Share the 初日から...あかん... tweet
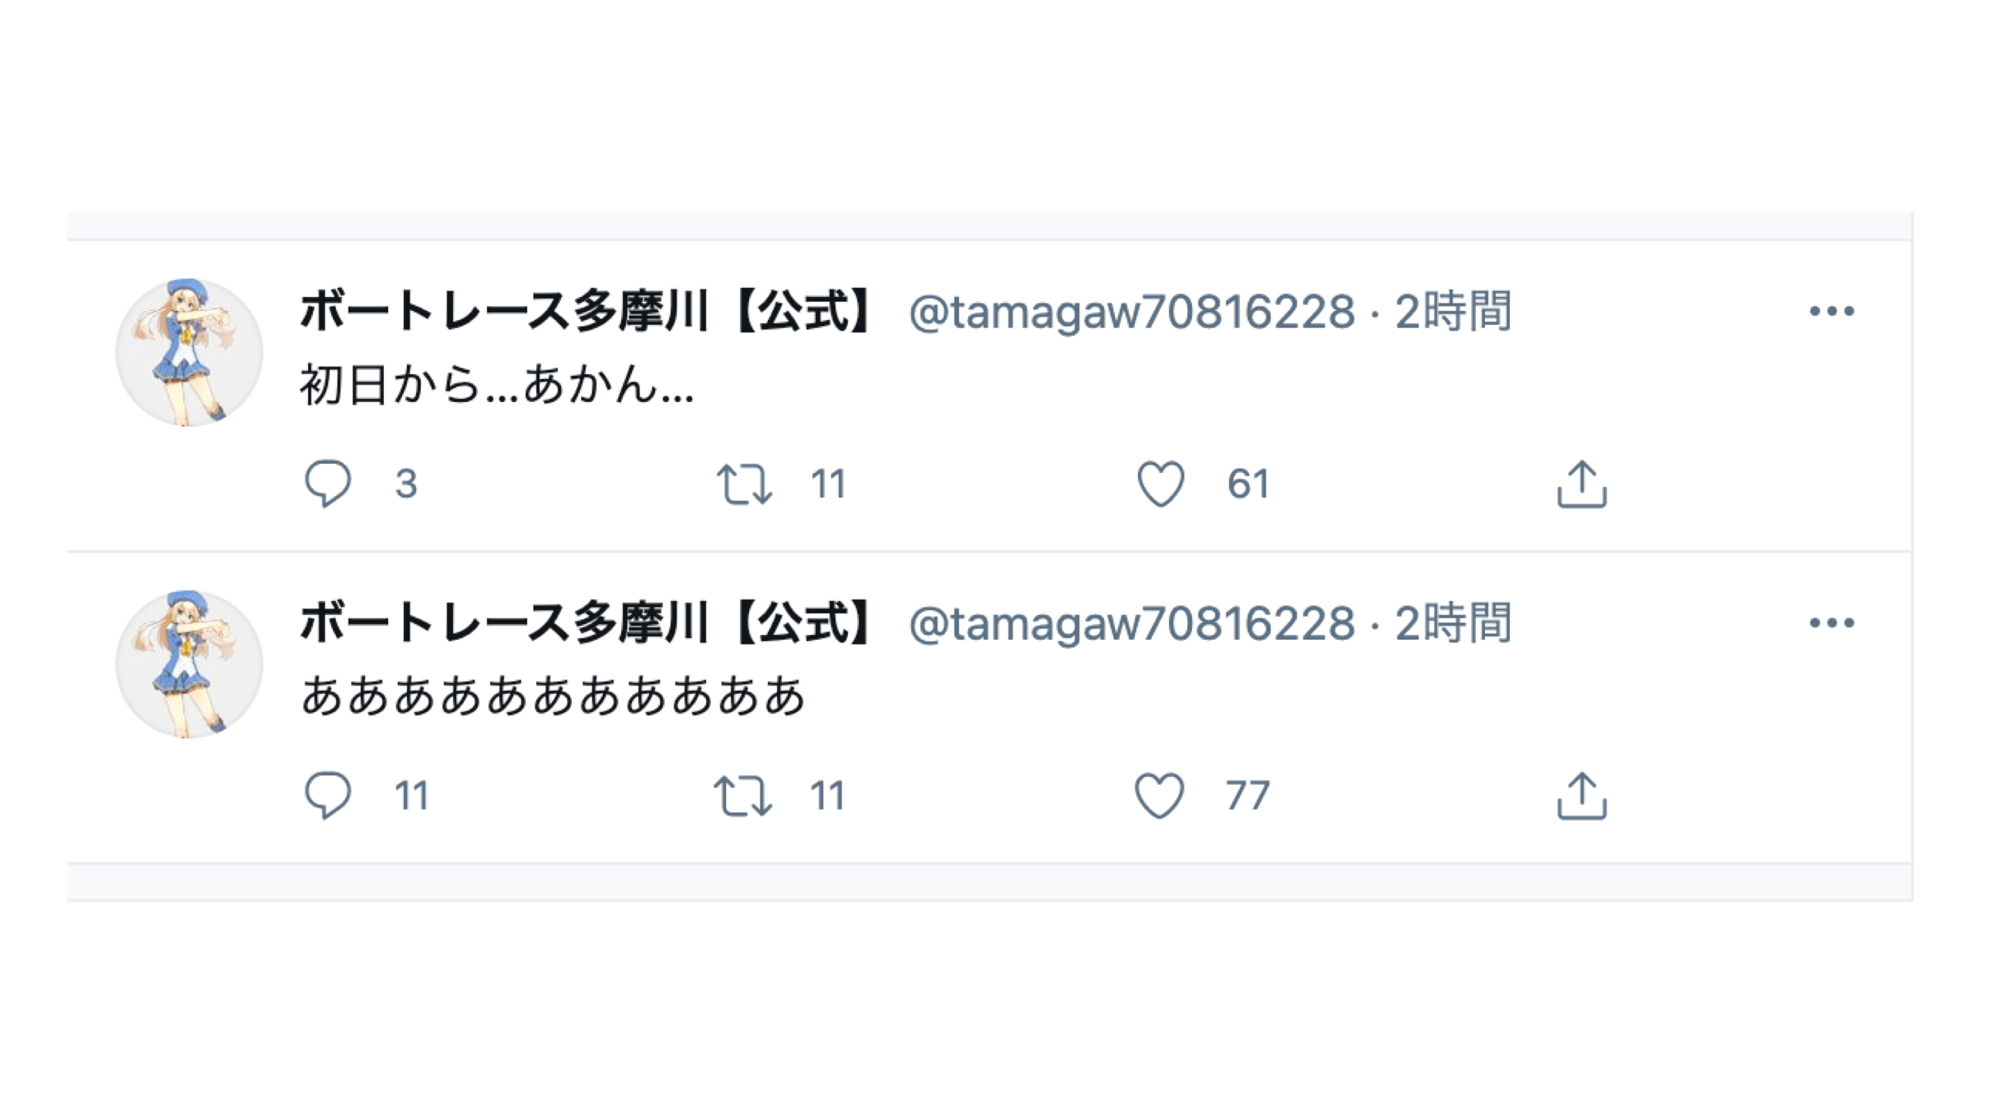The height and width of the screenshot is (1103, 2003). click(1582, 483)
